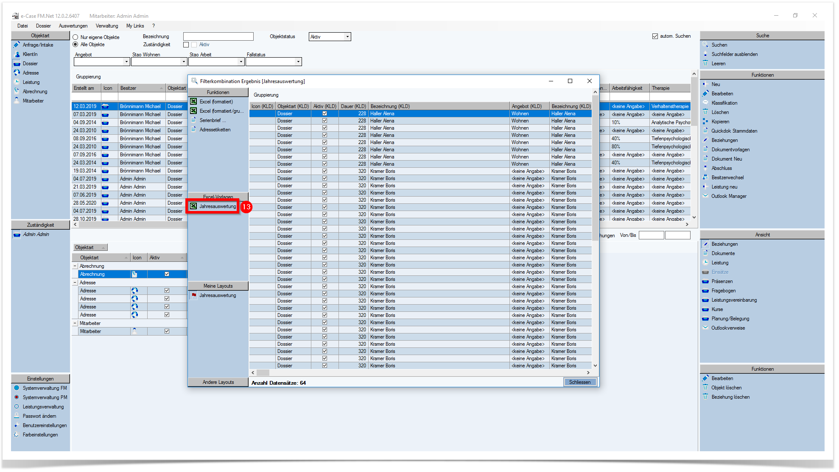Viewport: 839px width, 472px height.
Task: Open the Objektstatus Aktiv dropdown
Action: [347, 37]
